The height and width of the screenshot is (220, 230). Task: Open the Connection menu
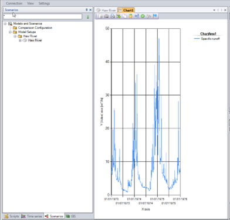[x=14, y=4]
